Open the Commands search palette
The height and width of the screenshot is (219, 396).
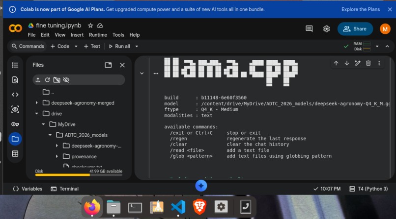click(28, 47)
